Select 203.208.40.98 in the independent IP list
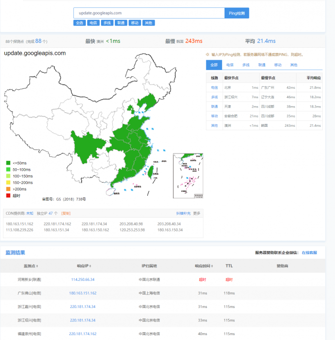 (131, 224)
